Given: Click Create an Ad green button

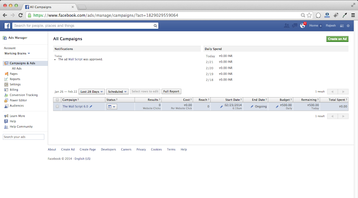Looking at the screenshot, I should point(337,39).
